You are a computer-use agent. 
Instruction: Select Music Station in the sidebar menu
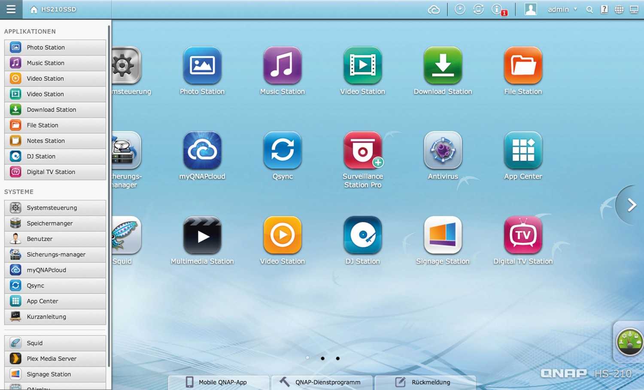pos(55,63)
